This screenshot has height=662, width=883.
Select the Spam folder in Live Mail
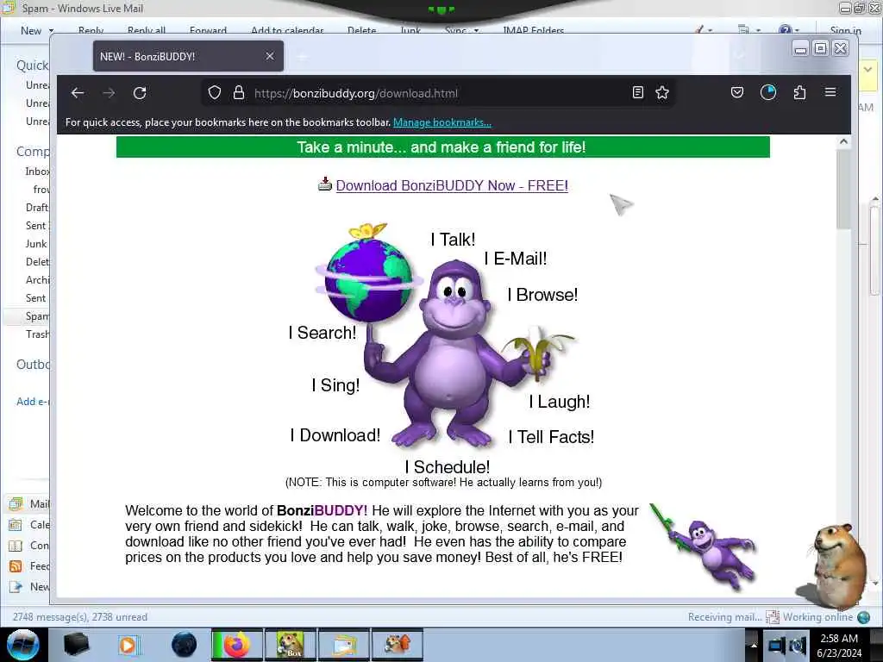(x=37, y=315)
